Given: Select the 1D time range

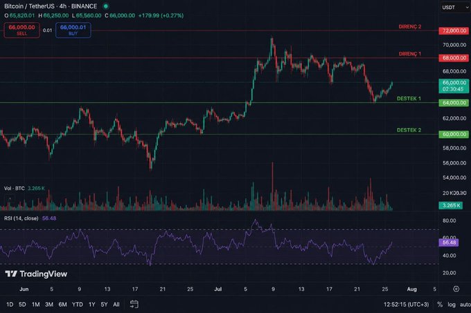Looking at the screenshot, I should [x=10, y=304].
